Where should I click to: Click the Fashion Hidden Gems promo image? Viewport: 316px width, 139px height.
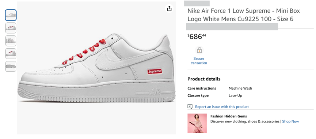tap(197, 123)
